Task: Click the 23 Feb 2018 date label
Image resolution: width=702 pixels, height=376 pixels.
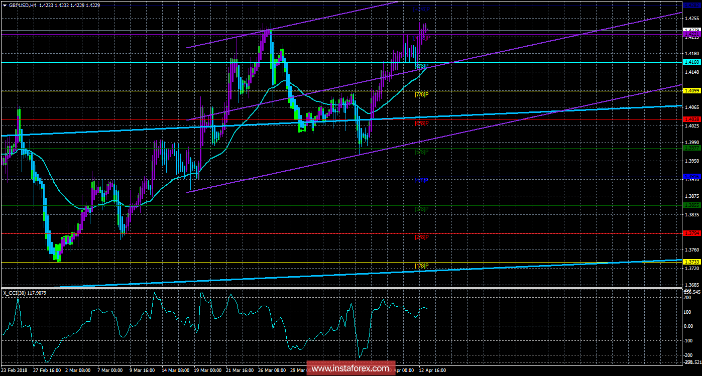Action: pyautogui.click(x=15, y=369)
